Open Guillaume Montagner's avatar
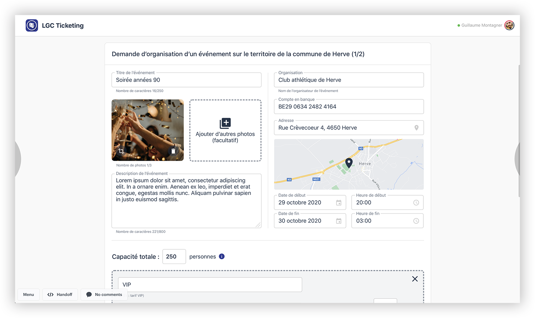 [509, 25]
